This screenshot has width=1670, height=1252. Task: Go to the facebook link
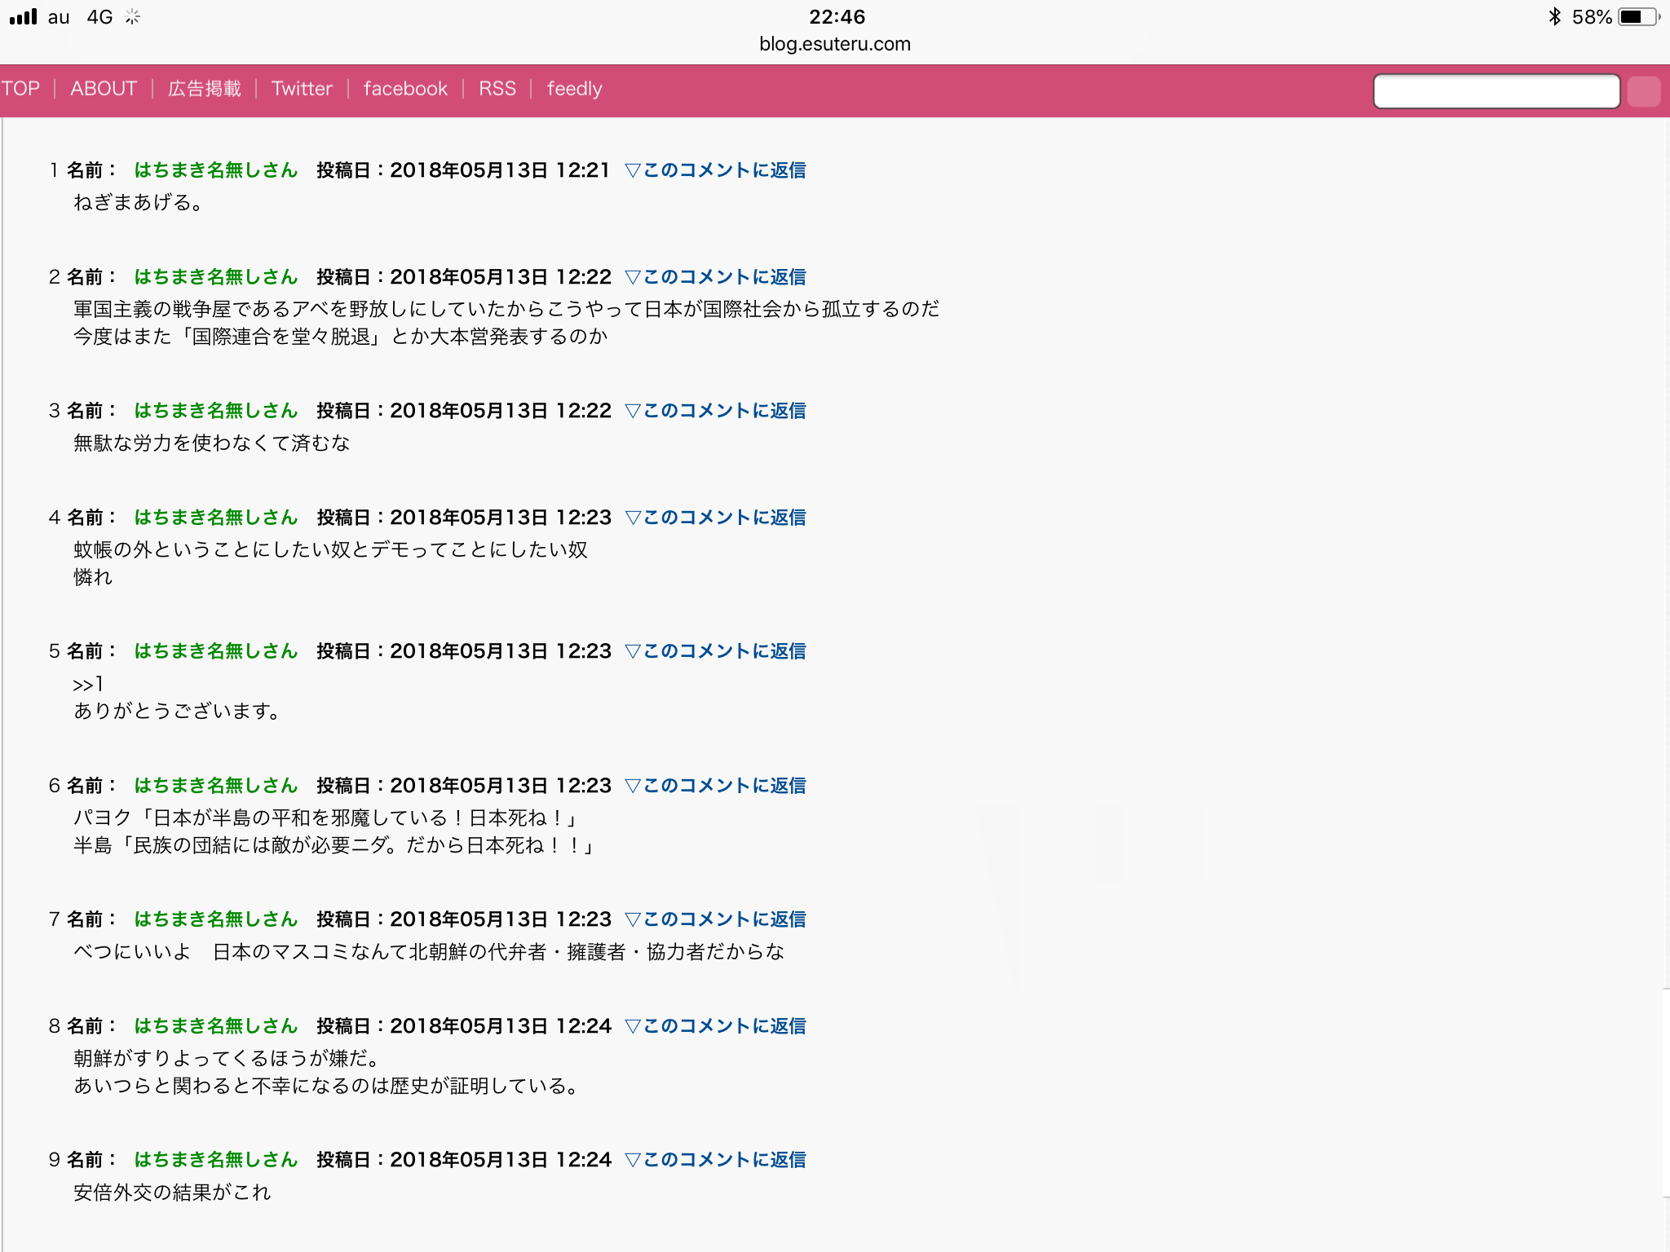[x=405, y=89]
